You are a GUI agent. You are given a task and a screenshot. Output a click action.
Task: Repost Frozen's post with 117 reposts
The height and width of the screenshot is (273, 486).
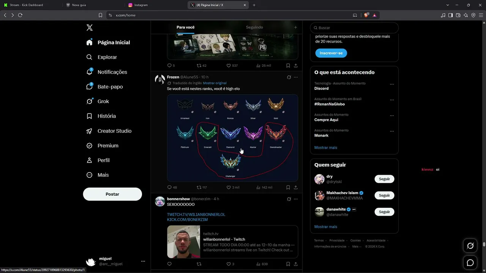coord(201,187)
